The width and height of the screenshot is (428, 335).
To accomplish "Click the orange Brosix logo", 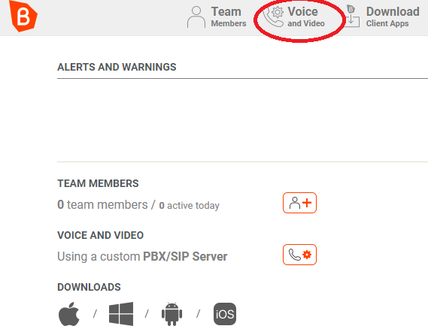I will tap(23, 16).
